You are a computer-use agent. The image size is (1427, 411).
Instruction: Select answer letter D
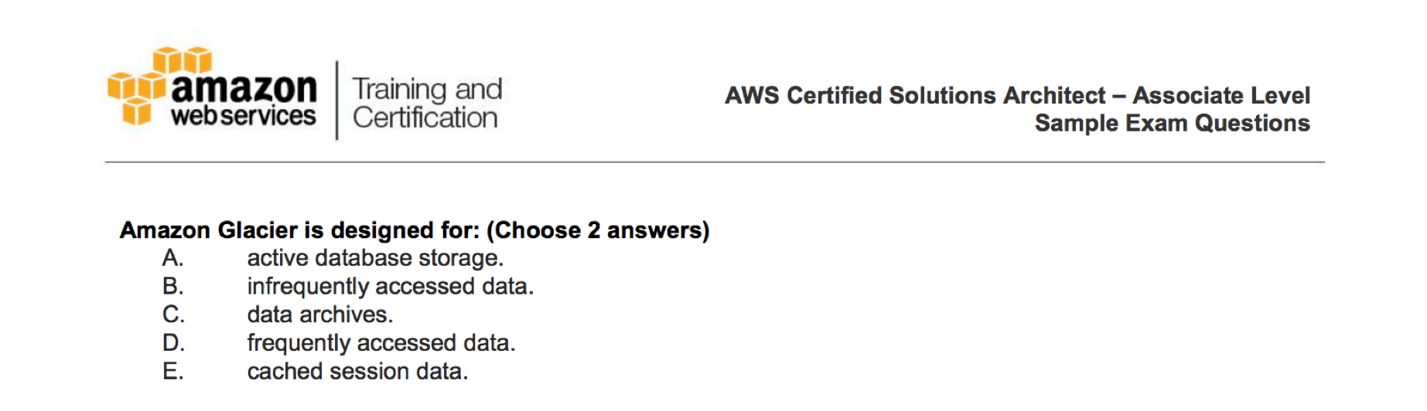pos(173,343)
